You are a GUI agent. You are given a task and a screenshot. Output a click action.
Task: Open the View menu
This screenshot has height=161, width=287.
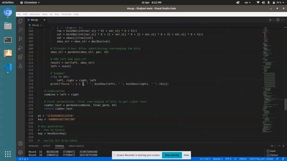[x=44, y=14]
